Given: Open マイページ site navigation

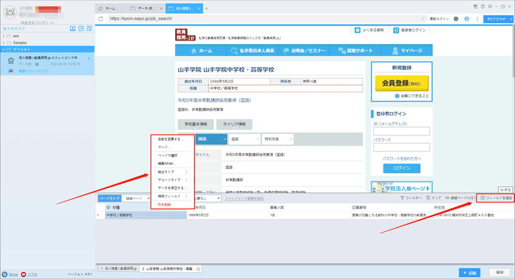Looking at the screenshot, I should click(407, 51).
